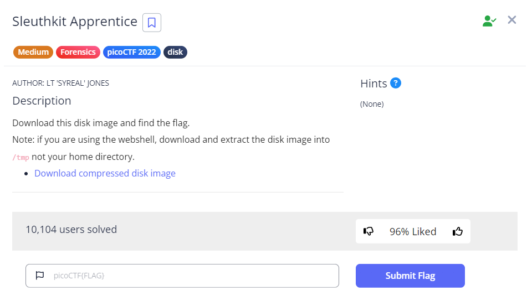The width and height of the screenshot is (527, 306).
Task: Close the challenge dialog
Action: pos(512,20)
